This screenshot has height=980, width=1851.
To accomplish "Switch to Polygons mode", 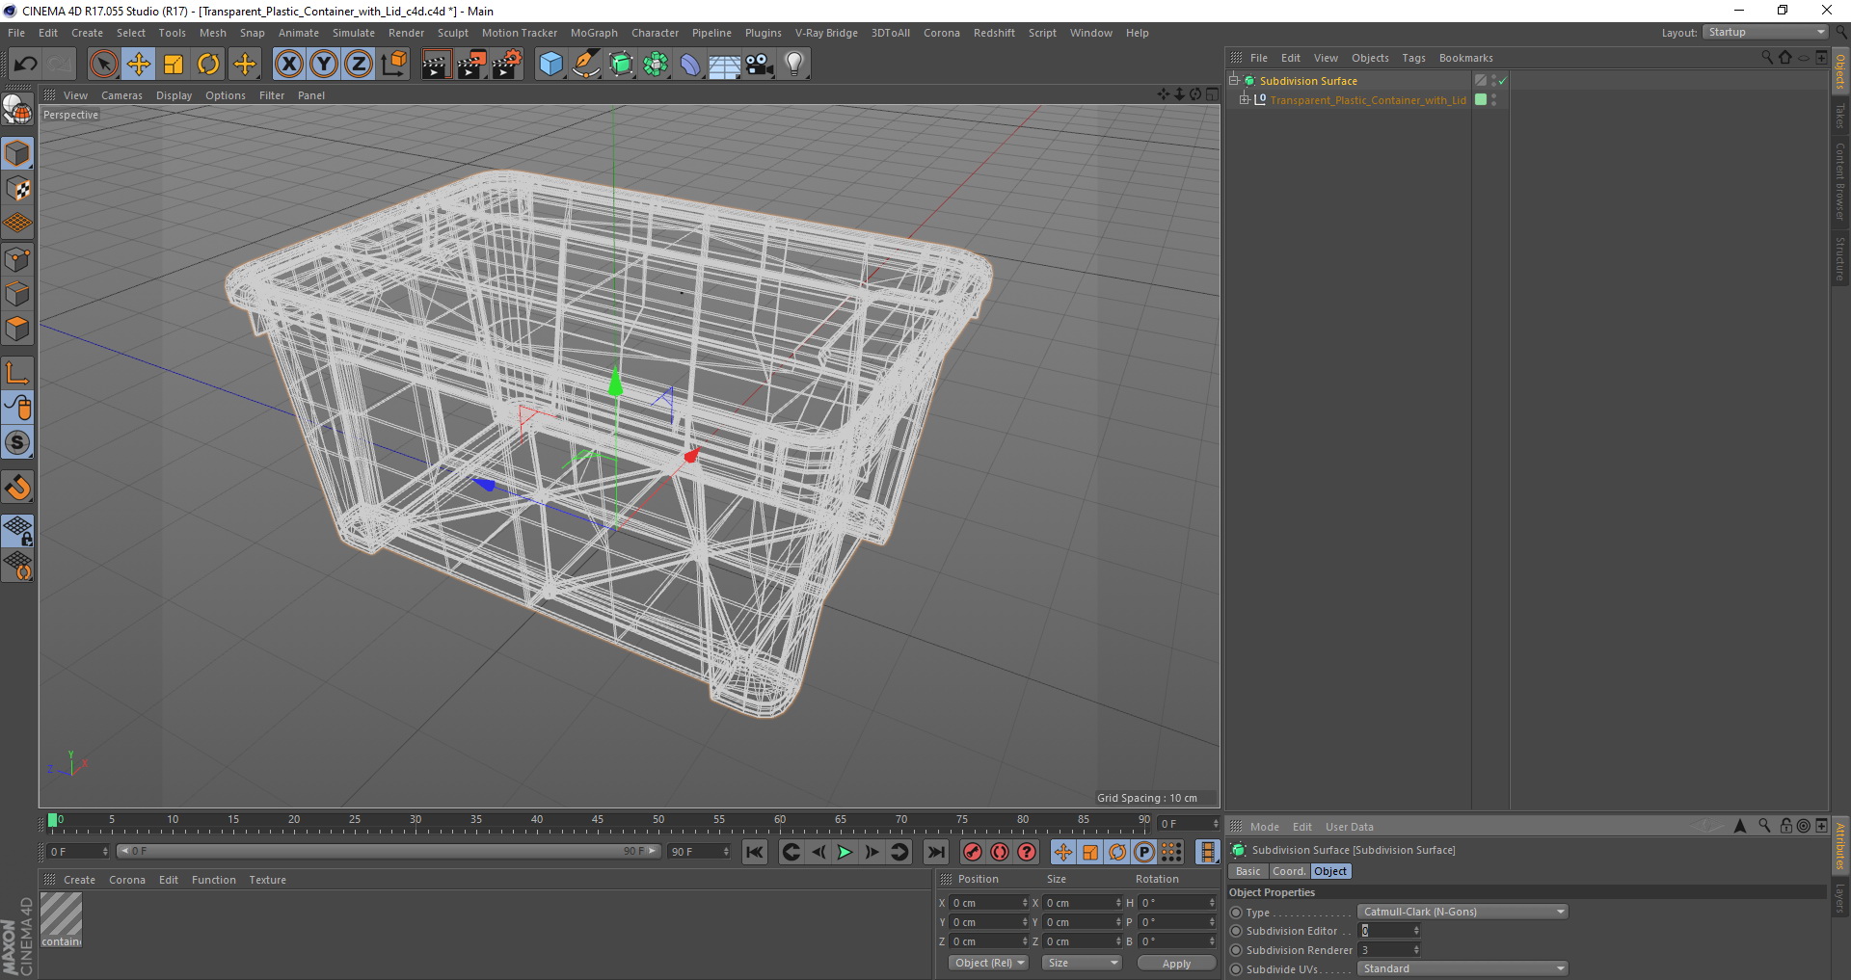I will point(17,329).
